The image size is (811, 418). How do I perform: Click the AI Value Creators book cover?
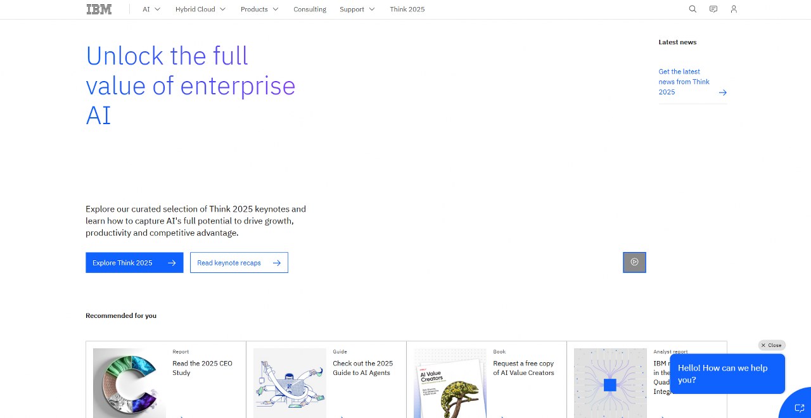click(450, 383)
